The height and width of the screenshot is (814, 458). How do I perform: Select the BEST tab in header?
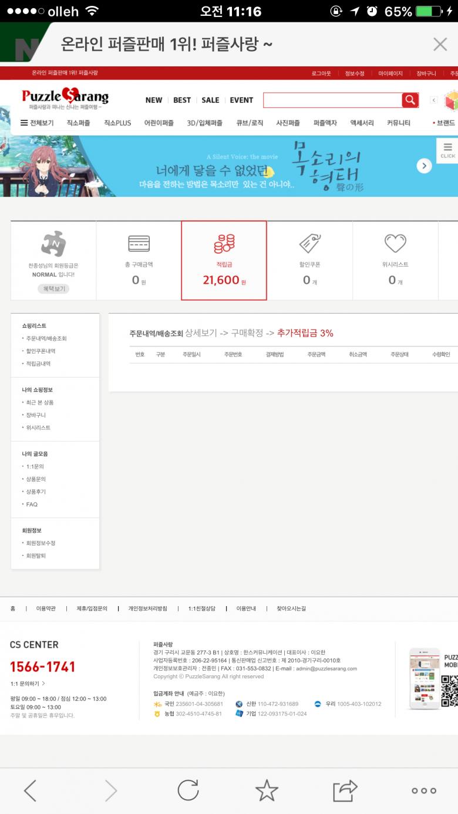[x=182, y=100]
